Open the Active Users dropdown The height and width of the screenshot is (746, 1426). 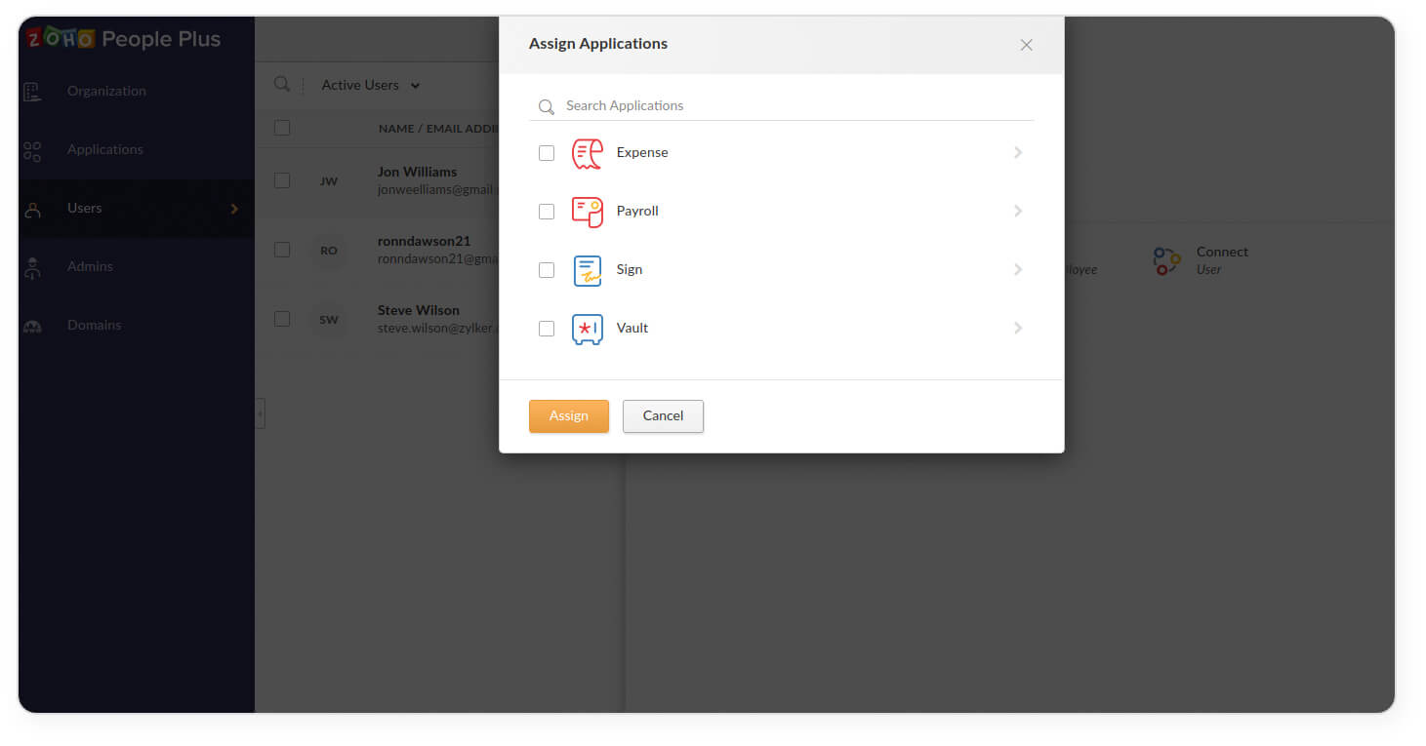click(x=370, y=86)
